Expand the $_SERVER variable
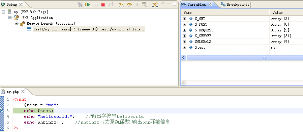 pos(185,36)
